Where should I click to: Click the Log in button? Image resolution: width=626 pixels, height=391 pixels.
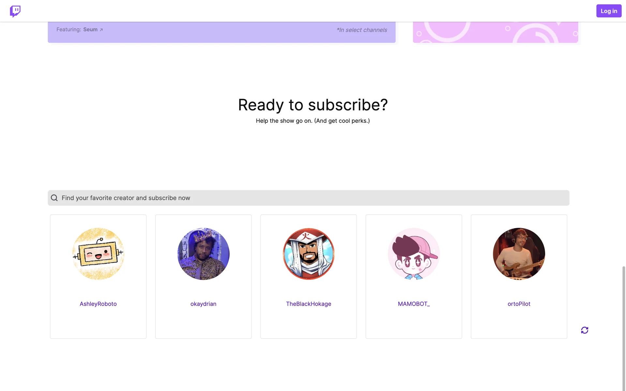click(609, 11)
